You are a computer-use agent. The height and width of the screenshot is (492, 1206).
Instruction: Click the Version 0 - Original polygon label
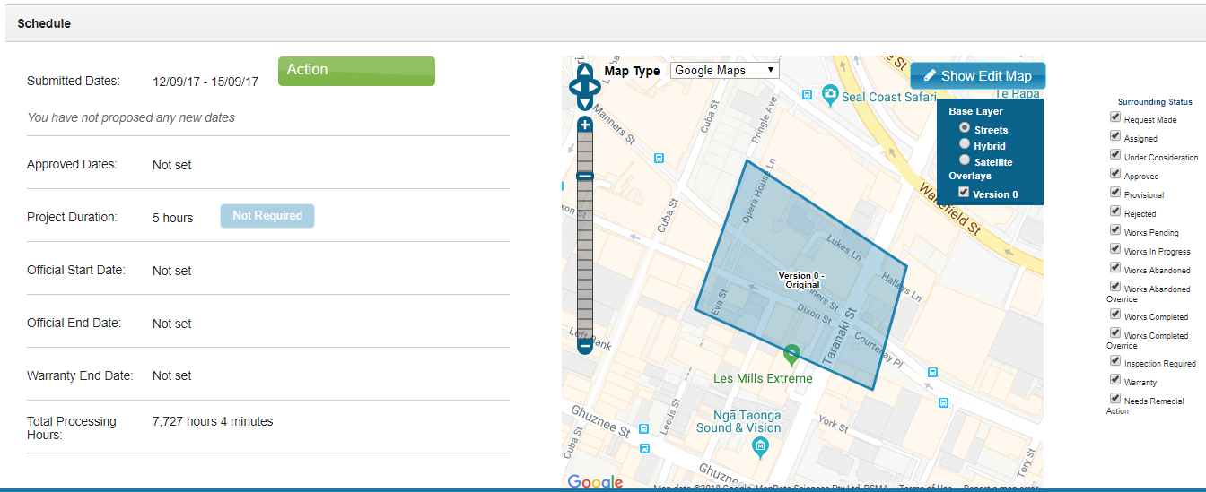pyautogui.click(x=800, y=280)
